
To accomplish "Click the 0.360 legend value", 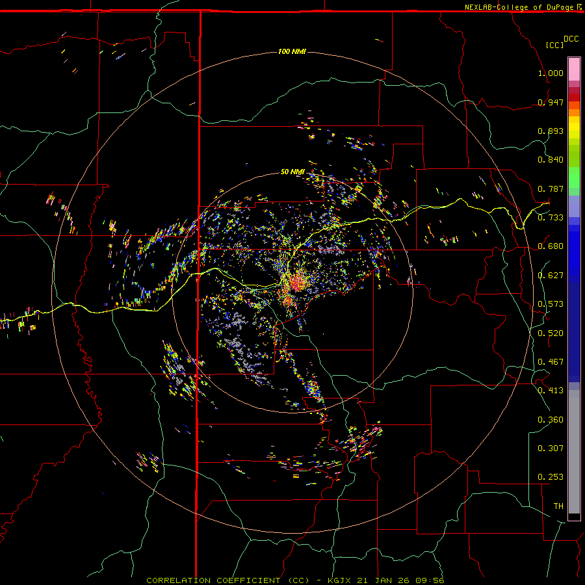I will pos(551,420).
